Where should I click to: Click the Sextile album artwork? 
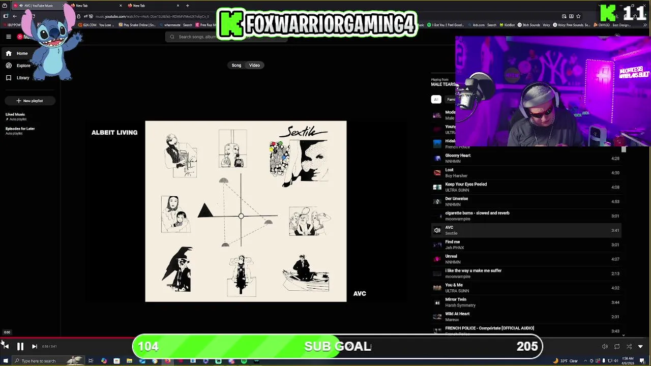tap(246, 211)
